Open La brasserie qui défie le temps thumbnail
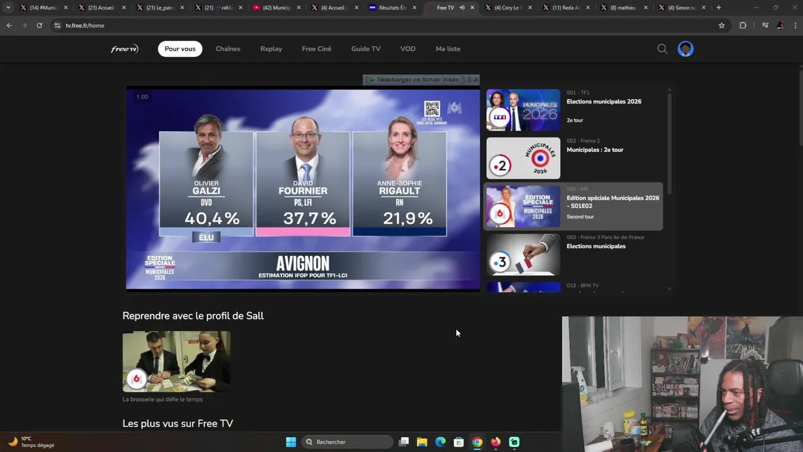This screenshot has width=803, height=452. [176, 362]
